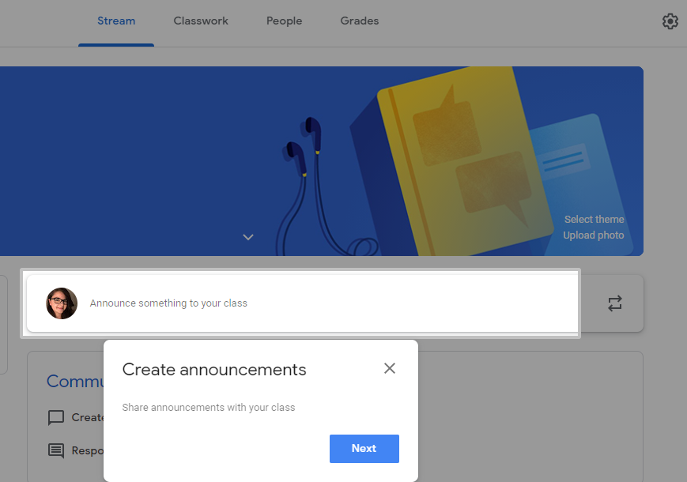The height and width of the screenshot is (482, 687).
Task: Switch to the Stream tab
Action: pos(116,21)
